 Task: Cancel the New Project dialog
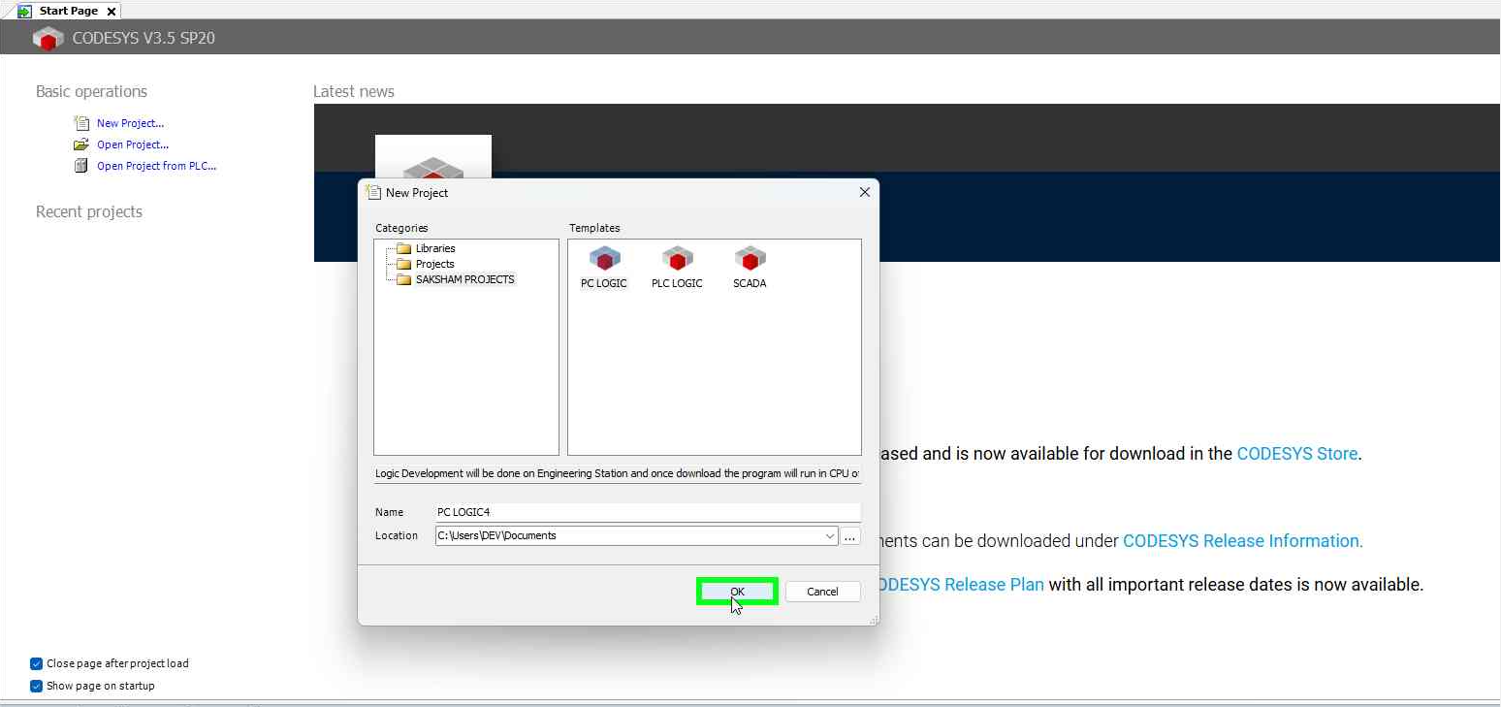click(822, 592)
